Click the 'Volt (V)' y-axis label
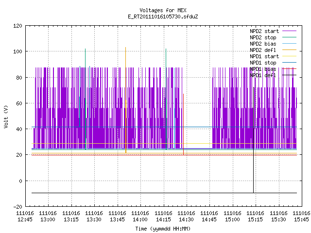Viewport: 311px width, 233px height. 6,116
